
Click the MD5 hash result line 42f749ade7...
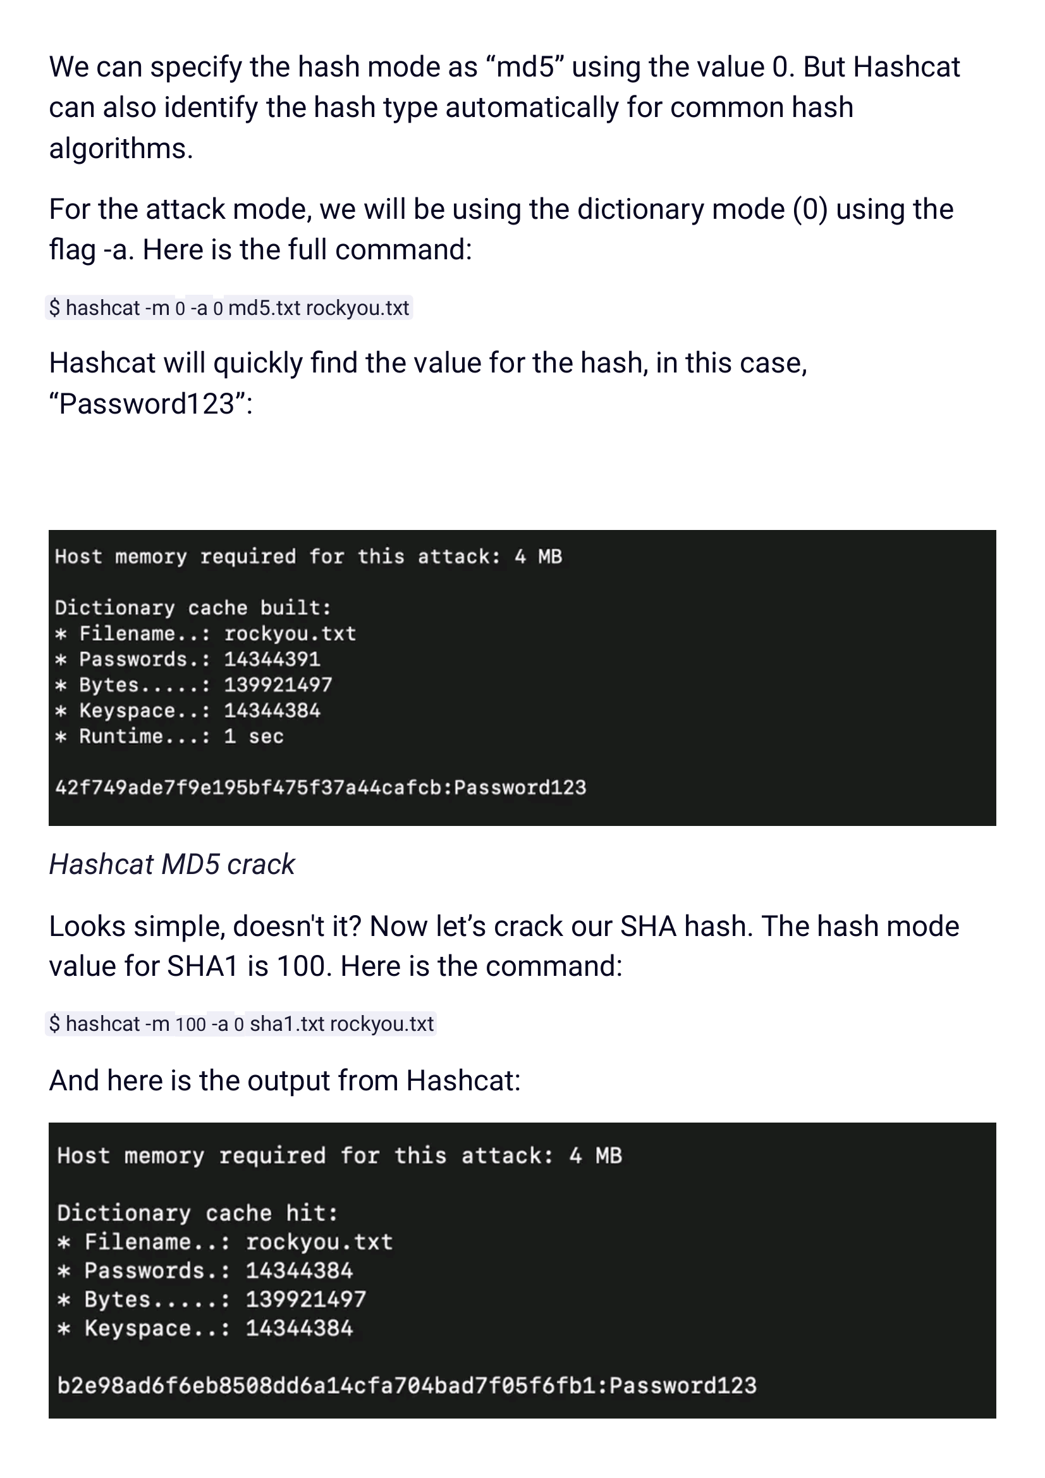(321, 787)
